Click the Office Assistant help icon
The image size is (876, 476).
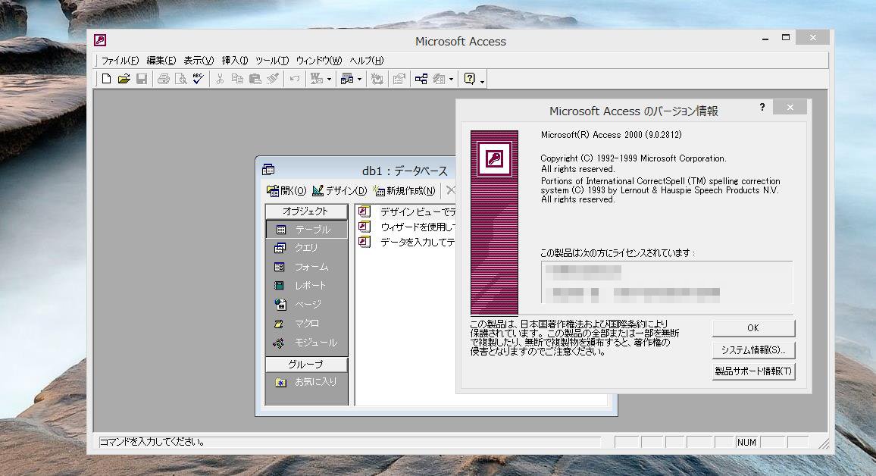[x=470, y=79]
